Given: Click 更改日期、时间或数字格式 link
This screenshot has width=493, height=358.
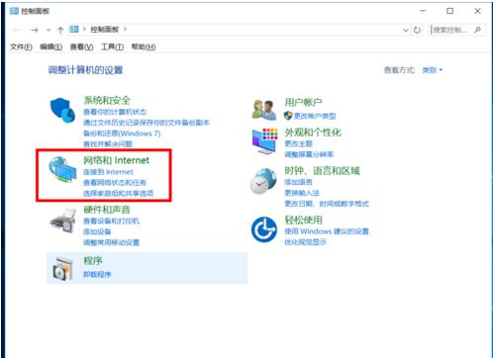Looking at the screenshot, I should point(327,204).
